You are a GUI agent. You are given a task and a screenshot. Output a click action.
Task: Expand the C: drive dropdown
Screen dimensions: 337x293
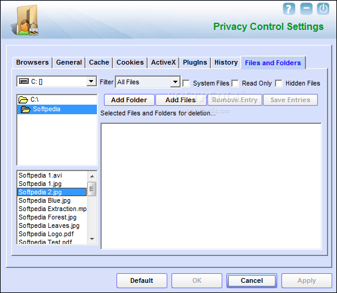tap(91, 81)
